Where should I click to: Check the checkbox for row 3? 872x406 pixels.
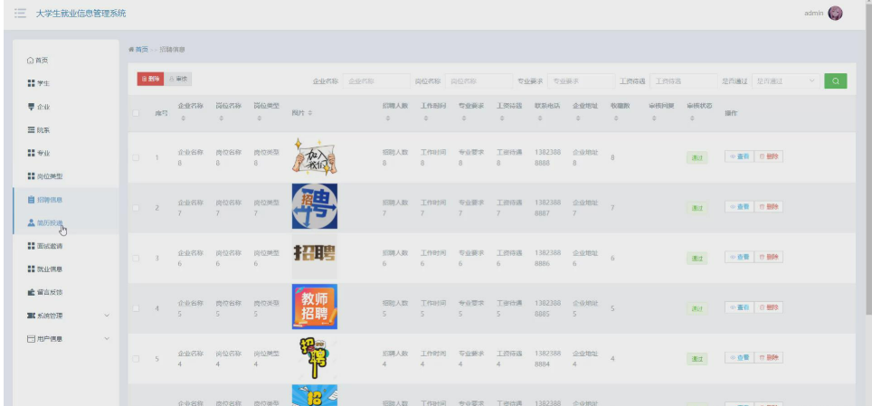tap(136, 258)
